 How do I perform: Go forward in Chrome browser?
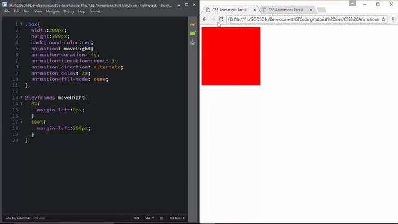tap(213, 19)
